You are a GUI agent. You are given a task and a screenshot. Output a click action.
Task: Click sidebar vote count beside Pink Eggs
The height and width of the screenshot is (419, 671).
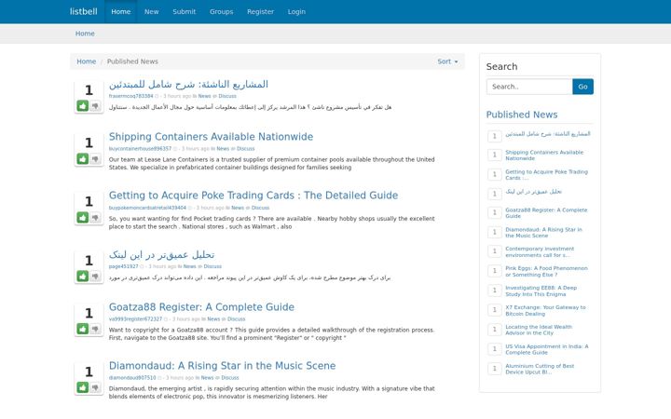(495, 271)
